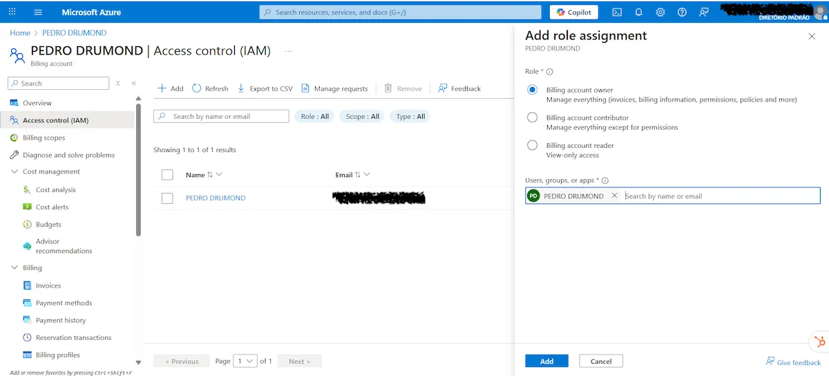Select Billing account reader radio
Viewport: 829px width, 376px height.
(x=532, y=145)
